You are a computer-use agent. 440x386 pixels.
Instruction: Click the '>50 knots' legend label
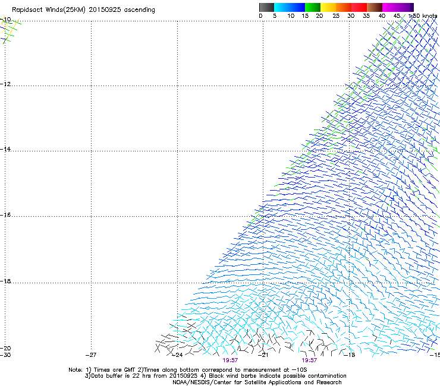pos(423,16)
